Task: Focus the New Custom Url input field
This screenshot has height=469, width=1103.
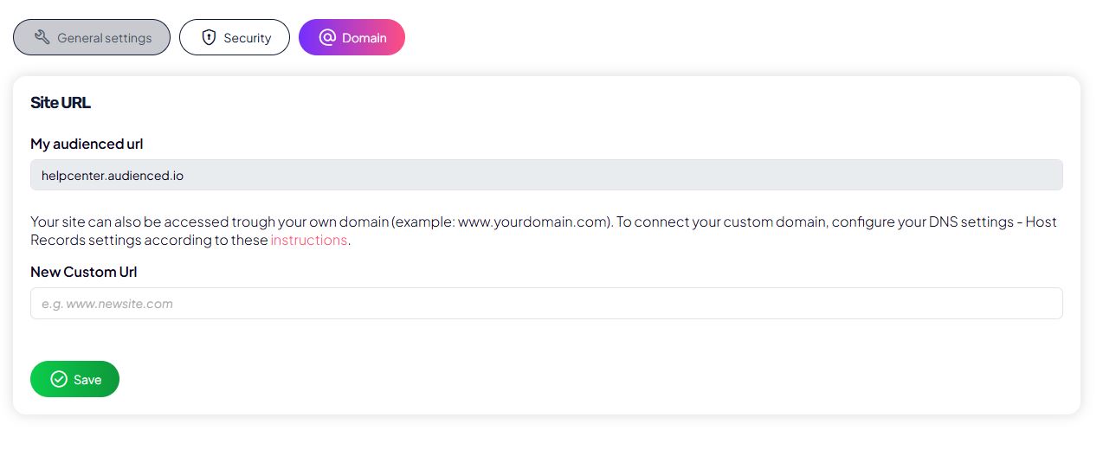Action: coord(546,304)
